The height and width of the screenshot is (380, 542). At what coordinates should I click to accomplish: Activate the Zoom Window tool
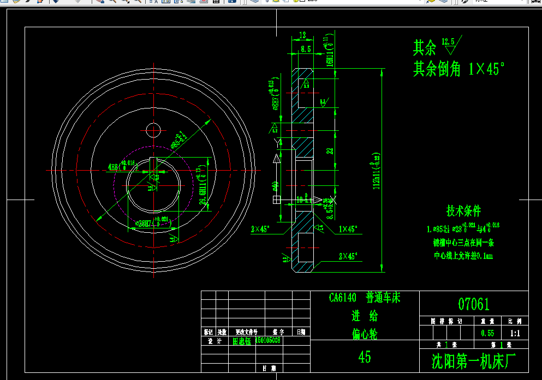pyautogui.click(x=126, y=3)
